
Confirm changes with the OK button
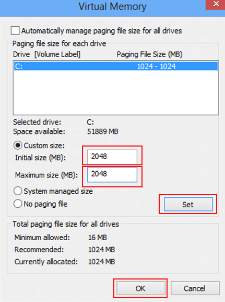click(x=141, y=288)
